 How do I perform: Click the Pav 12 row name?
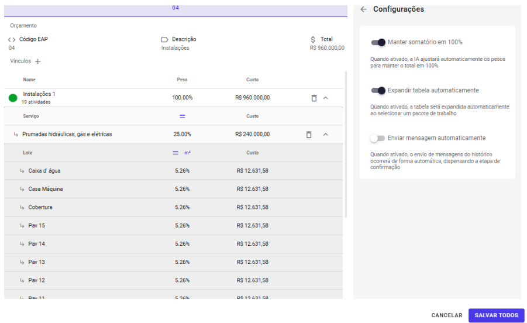(37, 280)
